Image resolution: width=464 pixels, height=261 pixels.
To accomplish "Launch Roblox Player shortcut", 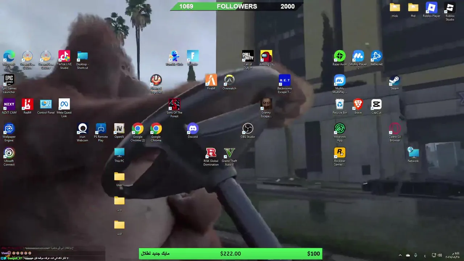I will pos(431,10).
